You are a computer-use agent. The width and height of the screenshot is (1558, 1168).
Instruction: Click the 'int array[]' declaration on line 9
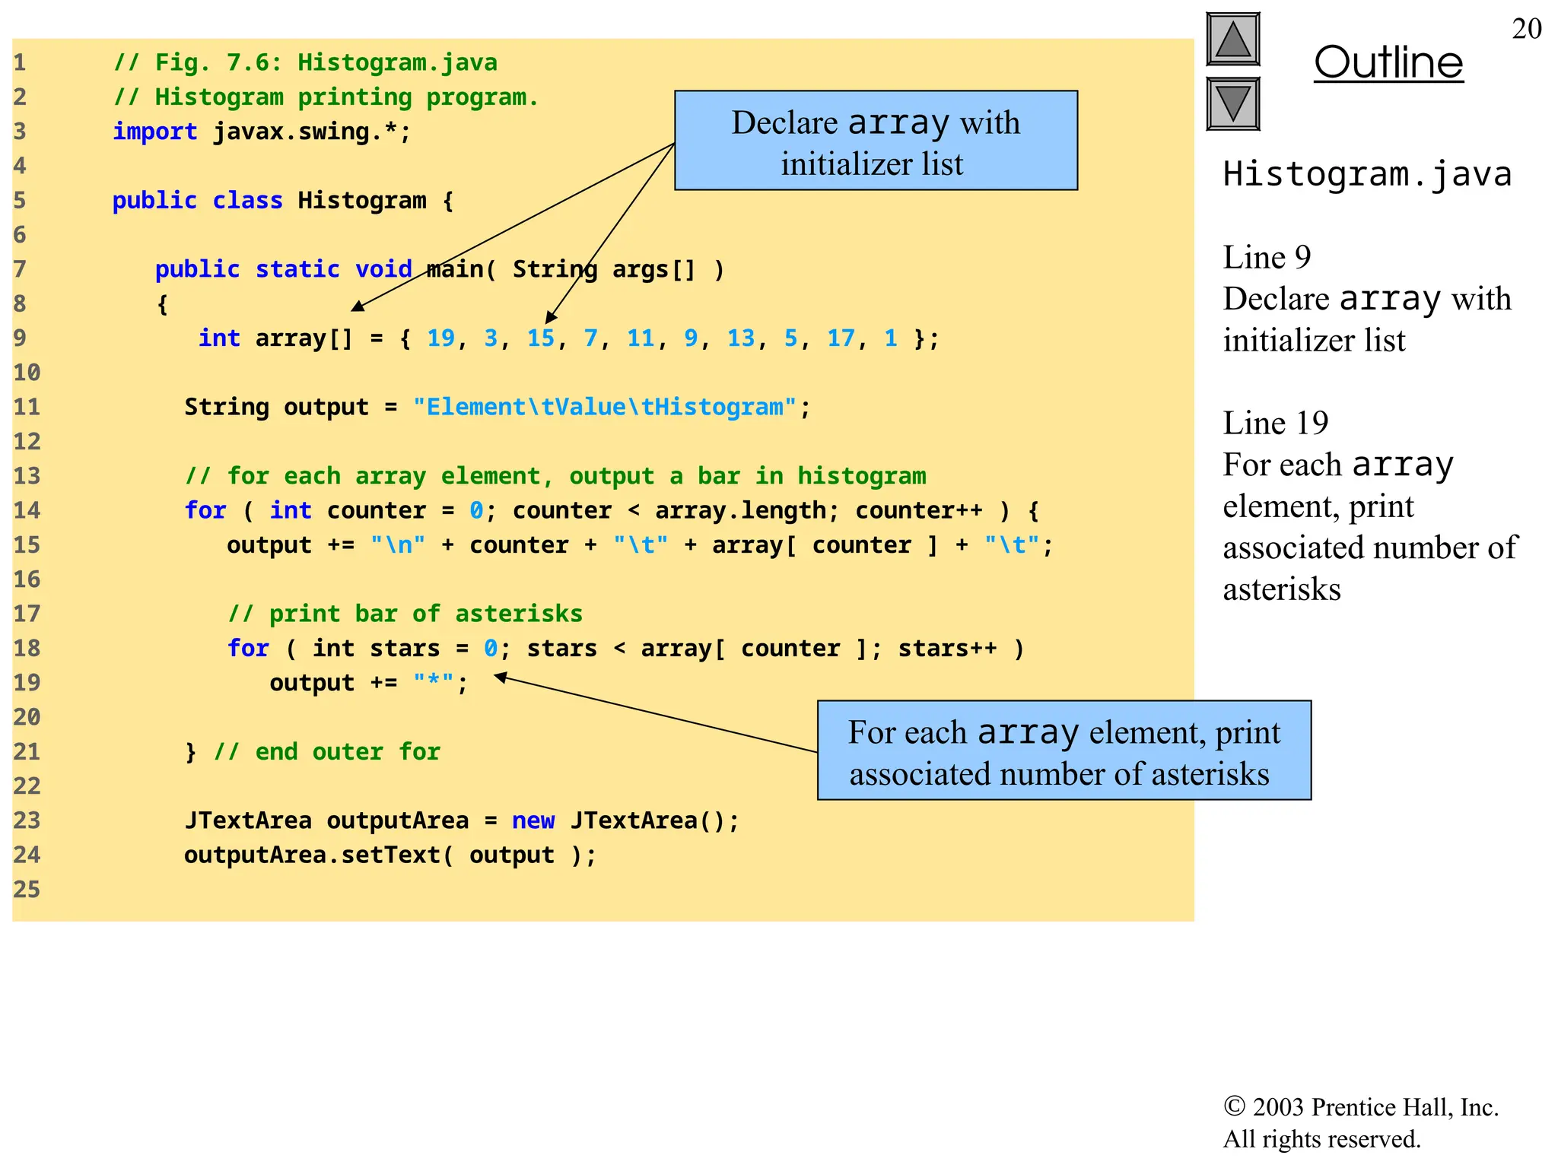coord(275,338)
